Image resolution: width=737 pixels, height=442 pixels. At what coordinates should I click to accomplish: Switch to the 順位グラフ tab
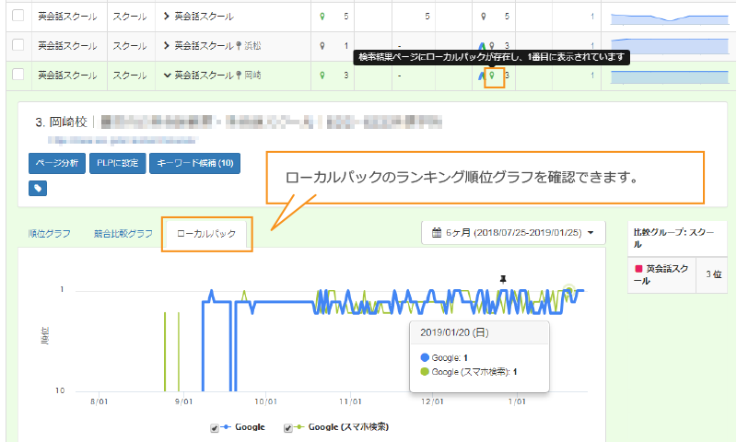pos(50,234)
